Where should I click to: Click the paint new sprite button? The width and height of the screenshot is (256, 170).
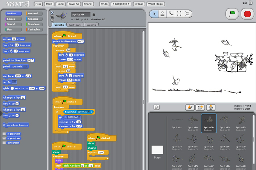click(x=190, y=108)
